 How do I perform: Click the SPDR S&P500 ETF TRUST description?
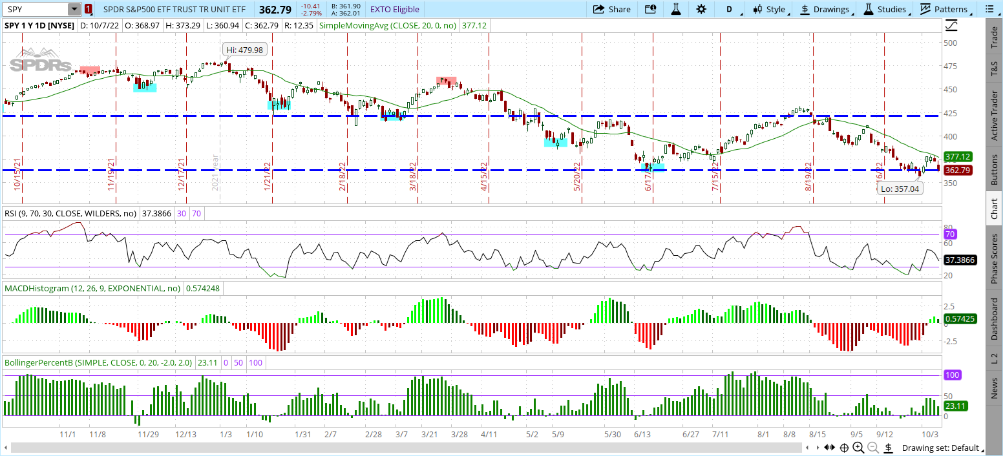[174, 9]
